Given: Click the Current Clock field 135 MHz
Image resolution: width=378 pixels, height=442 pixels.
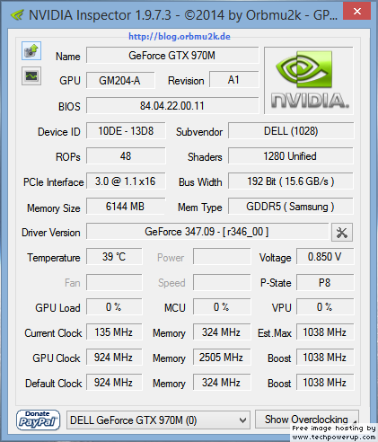Looking at the screenshot, I should [x=114, y=332].
